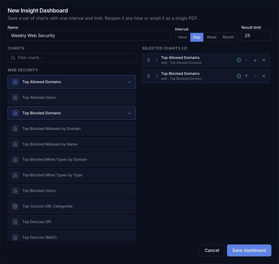Click bar chart icon of Top Allowed Users
The height and width of the screenshot is (264, 279).
tap(15, 97)
